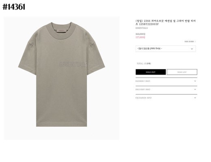This screenshot has width=211, height=162.
Task: Expand the PAYMENT INFO section
Action: point(166,81)
